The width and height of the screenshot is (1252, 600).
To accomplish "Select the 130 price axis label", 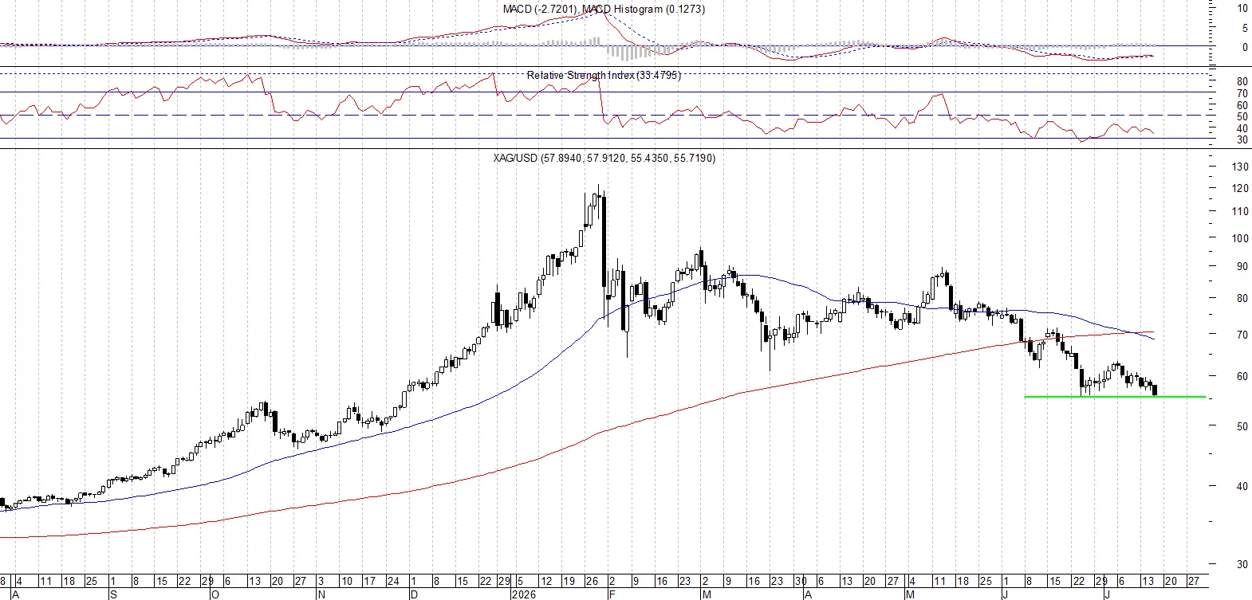I will tap(1240, 167).
